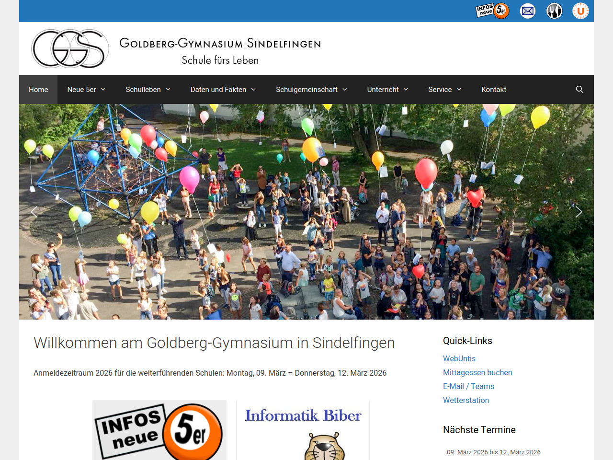Open the Service dropdown menu
The width and height of the screenshot is (613, 460).
444,90
